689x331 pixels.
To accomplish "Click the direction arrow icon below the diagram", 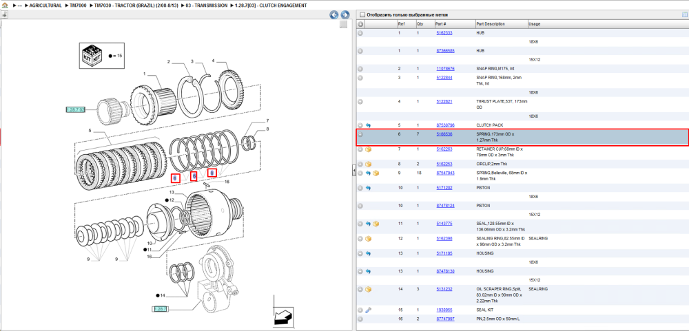I will pyautogui.click(x=283, y=316).
